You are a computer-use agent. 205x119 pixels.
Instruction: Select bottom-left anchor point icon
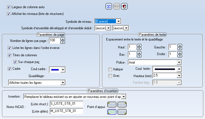click(x=112, y=112)
